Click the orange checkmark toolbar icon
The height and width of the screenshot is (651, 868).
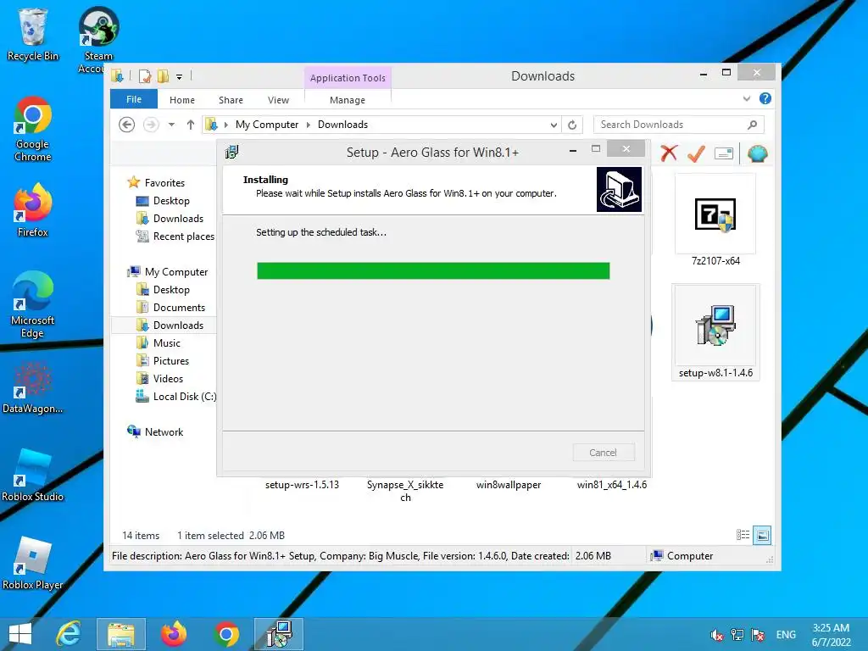click(x=696, y=153)
